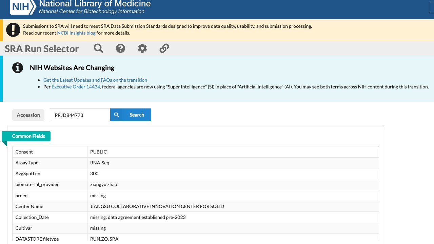Click National Library of Medicine heading
The width and height of the screenshot is (434, 244).
pyautogui.click(x=95, y=4)
